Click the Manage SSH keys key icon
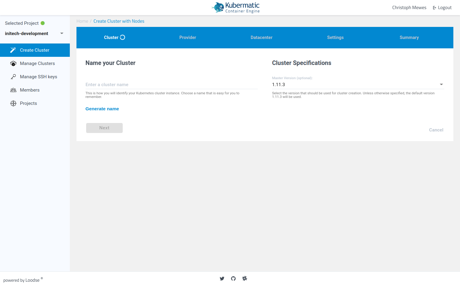460x285 pixels. point(13,77)
